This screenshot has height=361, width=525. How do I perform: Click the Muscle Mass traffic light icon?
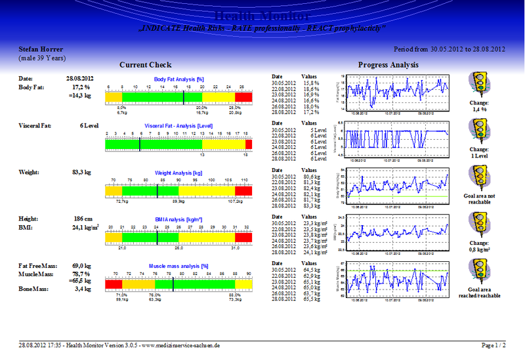[480, 272]
